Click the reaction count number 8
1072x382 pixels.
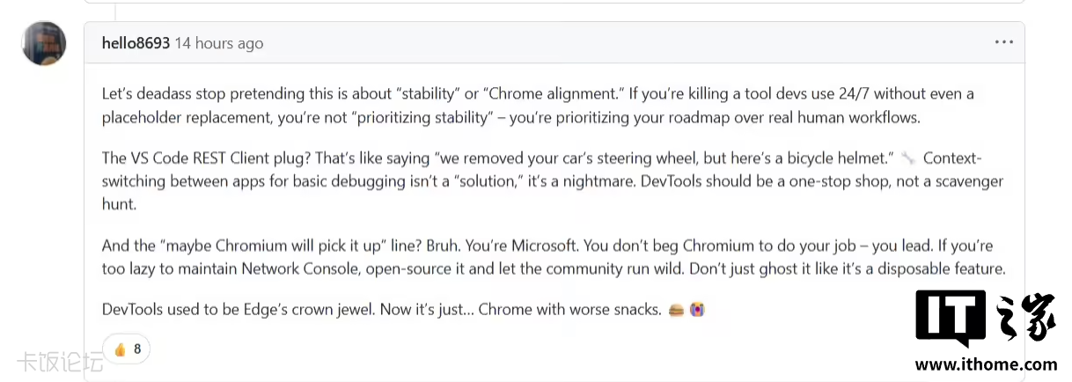tap(137, 349)
